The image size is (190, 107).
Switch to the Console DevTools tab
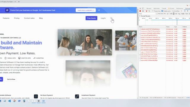tap(164, 8)
